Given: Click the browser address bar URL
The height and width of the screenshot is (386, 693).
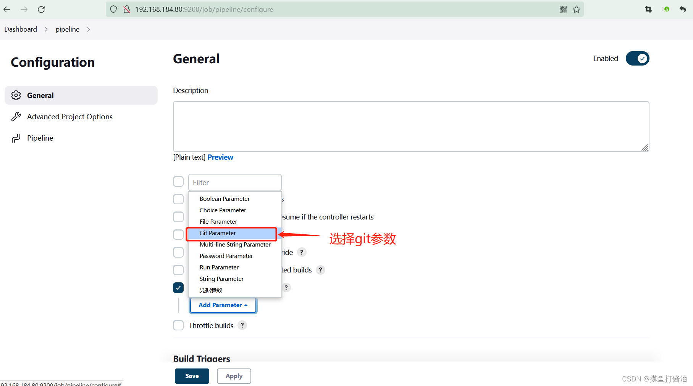Looking at the screenshot, I should (204, 10).
